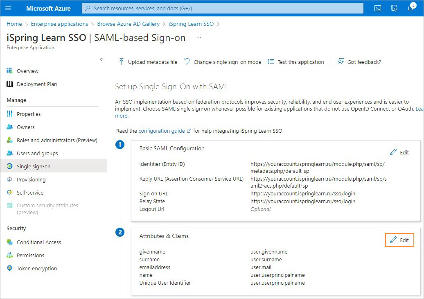Open Cloud Shell from the top bar
The image size is (424, 299).
pos(378,8)
